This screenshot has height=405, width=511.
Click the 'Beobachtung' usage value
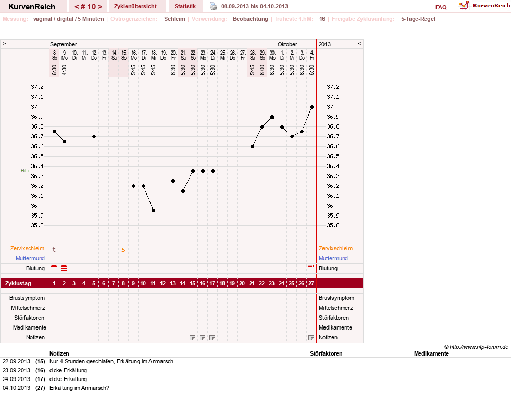[250, 19]
